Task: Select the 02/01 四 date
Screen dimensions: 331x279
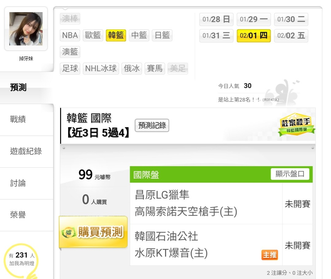Action: point(253,36)
